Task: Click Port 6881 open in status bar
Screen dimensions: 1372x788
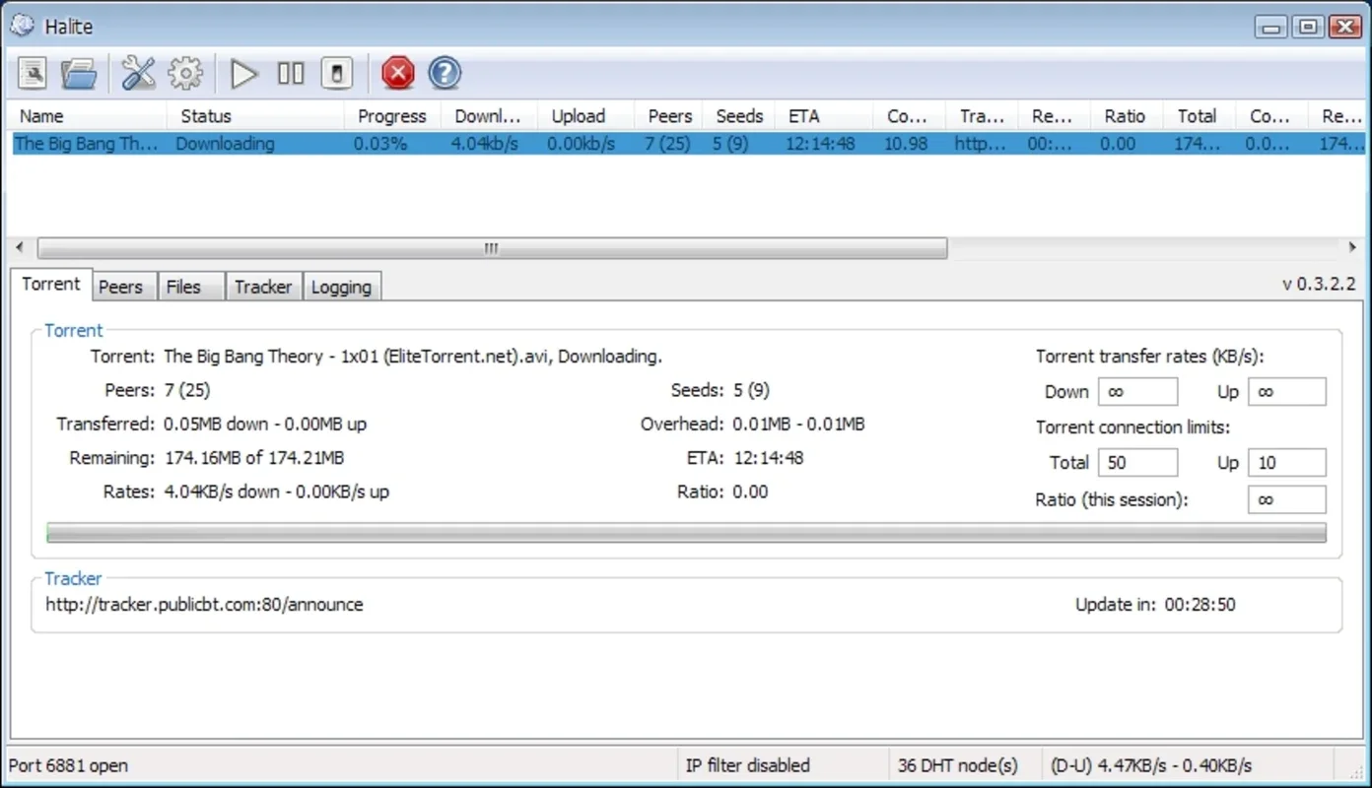Action: point(69,765)
